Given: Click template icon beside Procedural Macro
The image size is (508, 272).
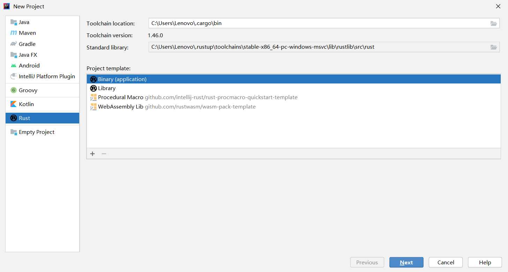Looking at the screenshot, I should tap(93, 97).
